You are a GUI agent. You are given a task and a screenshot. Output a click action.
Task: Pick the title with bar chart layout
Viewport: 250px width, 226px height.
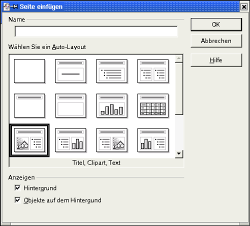click(x=111, y=105)
